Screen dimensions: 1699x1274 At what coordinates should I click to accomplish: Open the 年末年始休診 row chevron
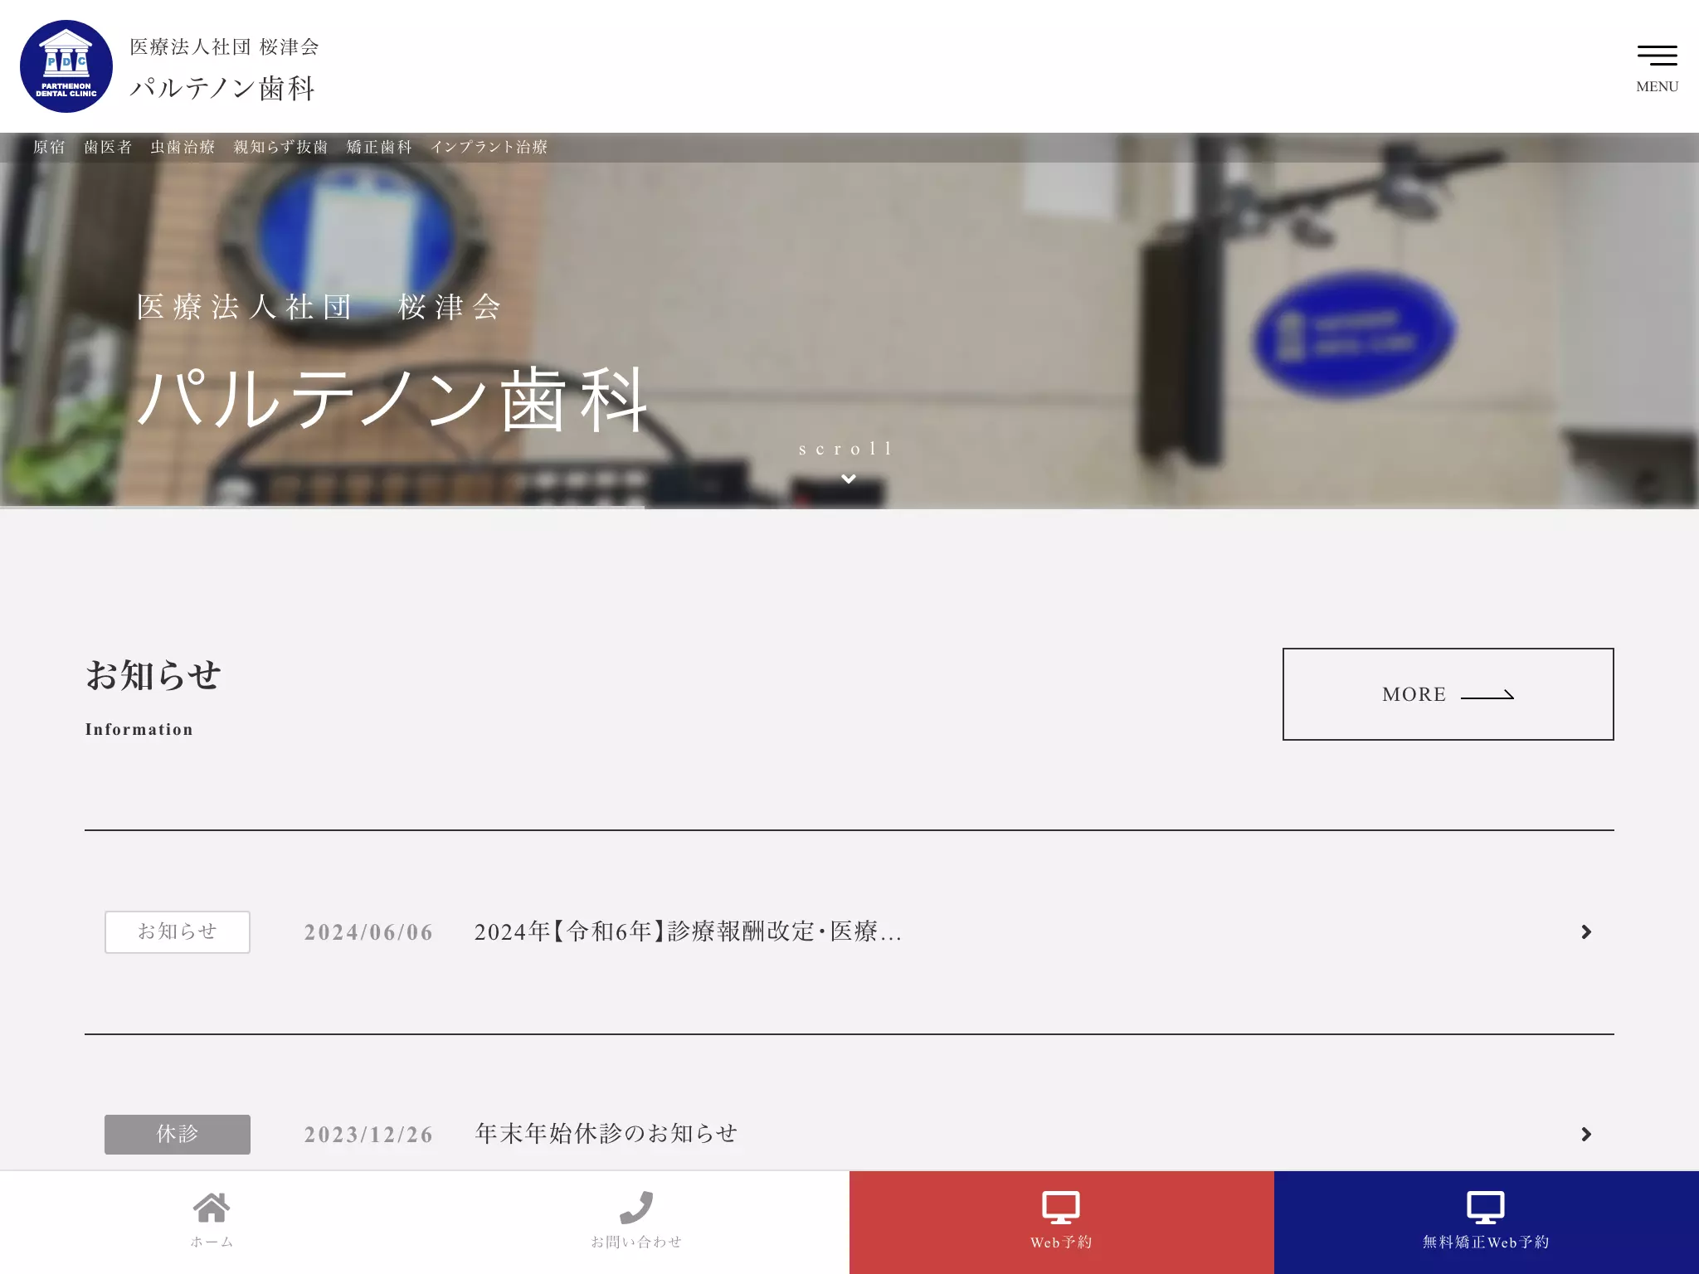point(1586,1134)
